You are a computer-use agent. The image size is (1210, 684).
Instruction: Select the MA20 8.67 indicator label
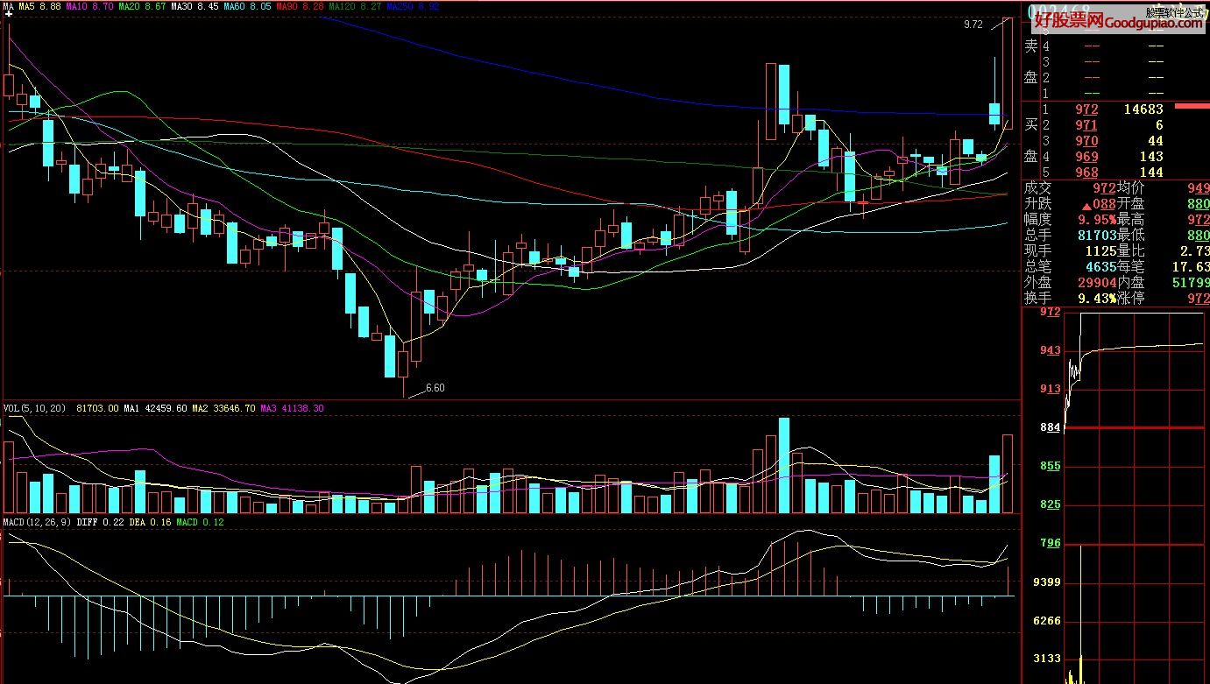[x=142, y=6]
